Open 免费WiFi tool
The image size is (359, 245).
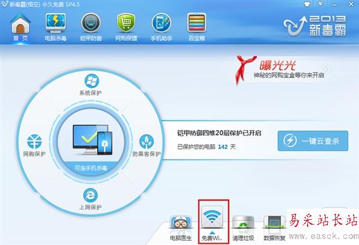pyautogui.click(x=212, y=223)
